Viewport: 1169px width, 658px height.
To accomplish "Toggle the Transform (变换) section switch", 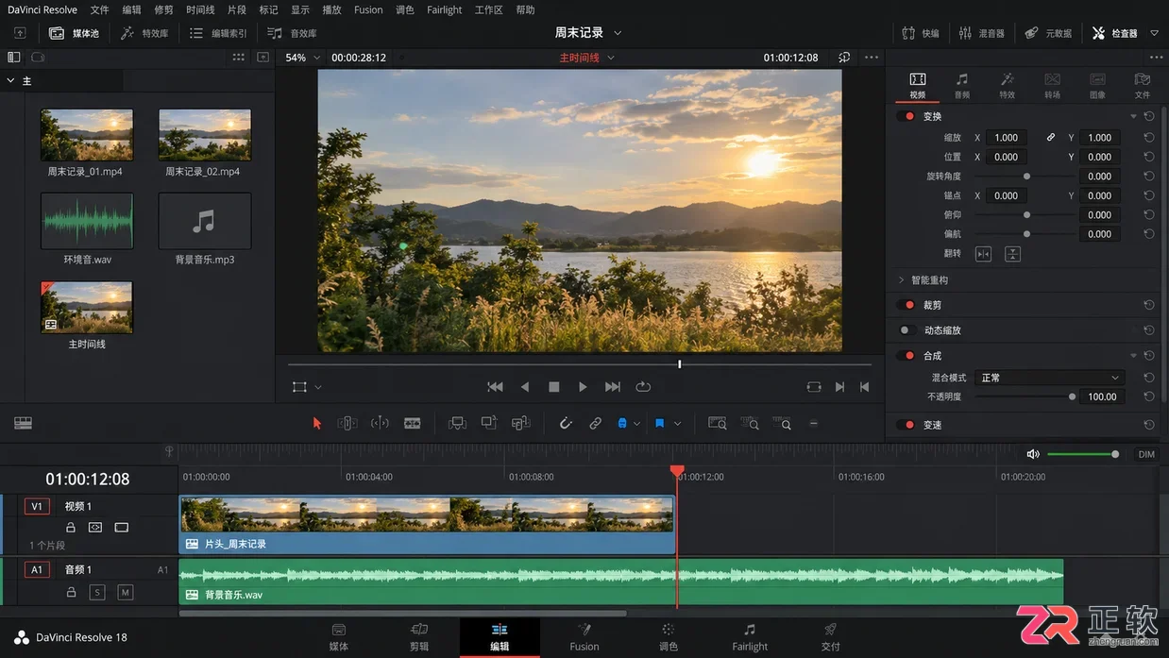I will [907, 116].
